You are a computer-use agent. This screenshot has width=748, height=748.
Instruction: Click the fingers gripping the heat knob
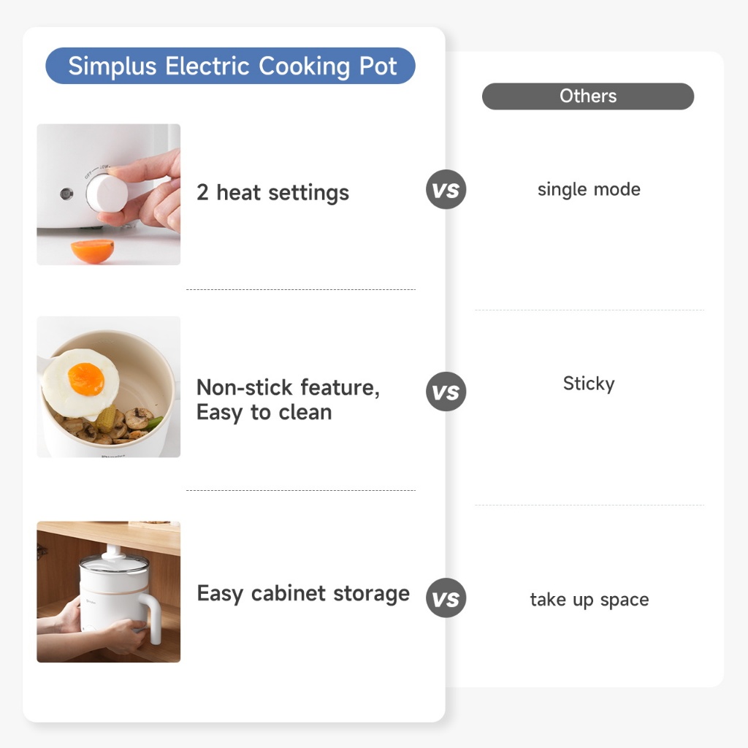pos(157,190)
